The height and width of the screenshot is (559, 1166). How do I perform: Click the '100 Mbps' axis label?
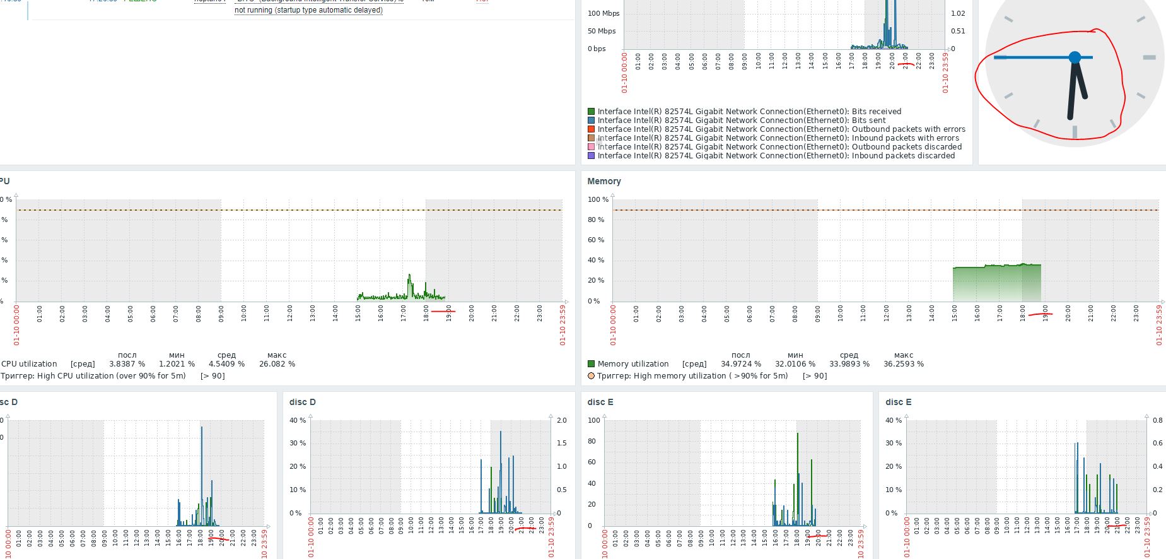point(603,13)
